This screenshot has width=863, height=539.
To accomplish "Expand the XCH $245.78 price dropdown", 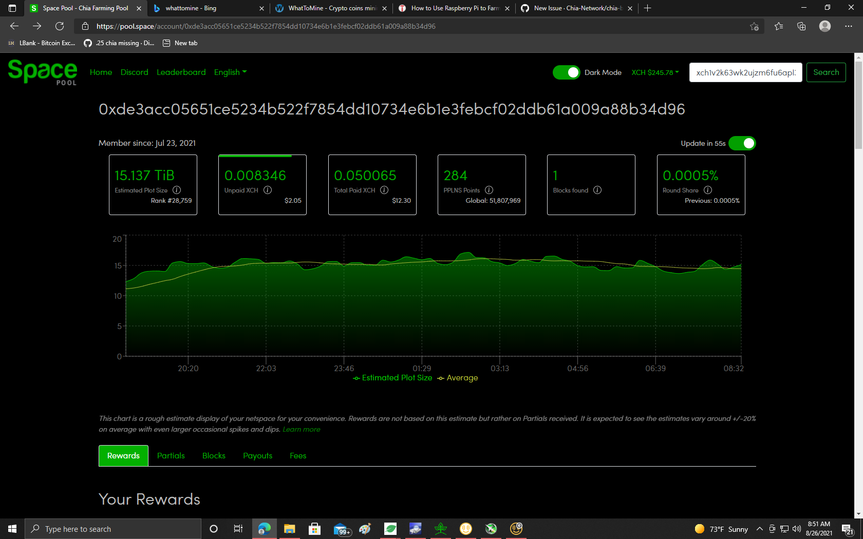I will [655, 72].
